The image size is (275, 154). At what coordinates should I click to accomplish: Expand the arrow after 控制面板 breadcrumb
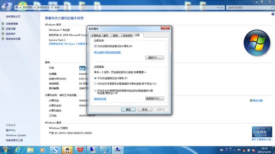[35, 8]
